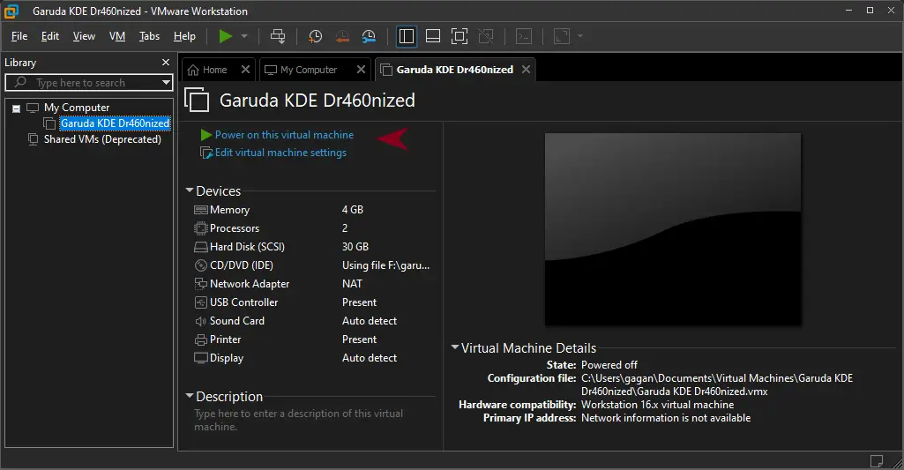Image resolution: width=904 pixels, height=470 pixels.
Task: Enter full screen mode toolbar icon
Action: coord(459,36)
